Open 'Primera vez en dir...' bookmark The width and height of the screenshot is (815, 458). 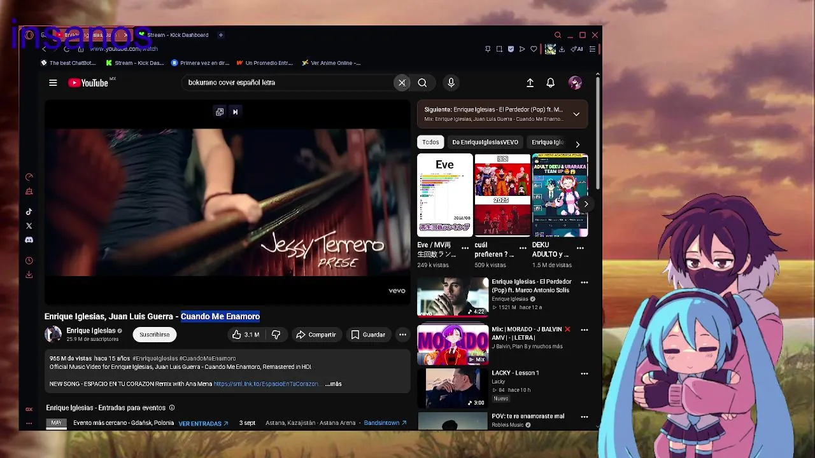pos(200,63)
